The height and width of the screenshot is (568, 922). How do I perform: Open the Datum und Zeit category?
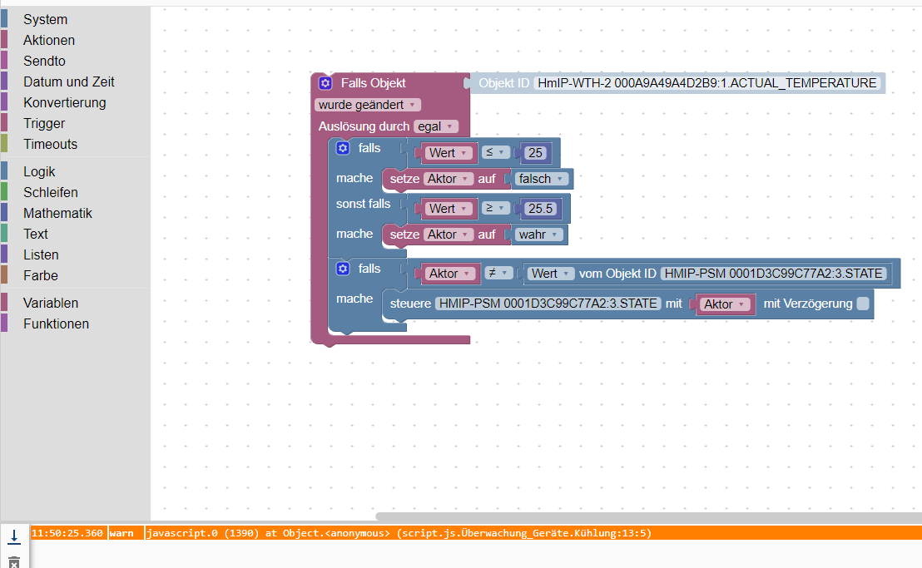(x=69, y=81)
